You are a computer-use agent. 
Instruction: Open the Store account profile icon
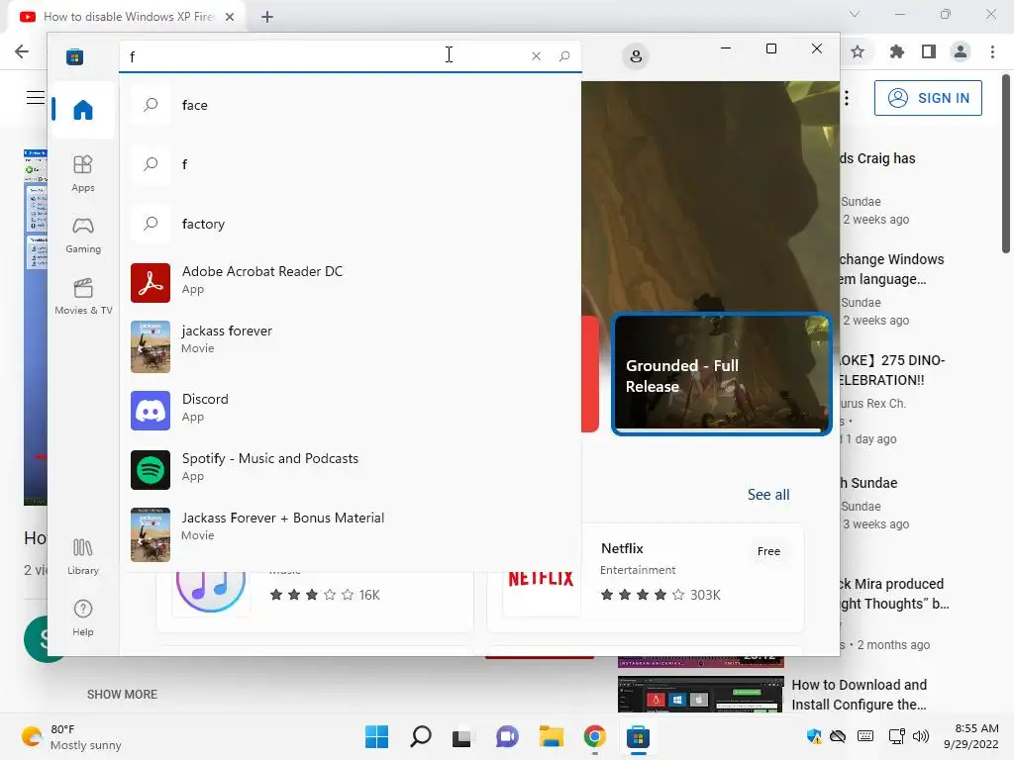[636, 56]
